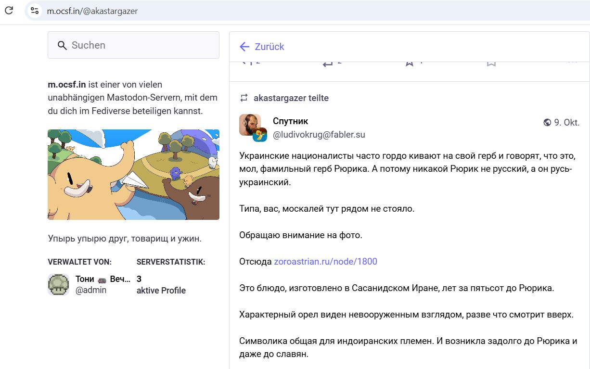Click the 'VERWALTET VON:' heading

80,262
